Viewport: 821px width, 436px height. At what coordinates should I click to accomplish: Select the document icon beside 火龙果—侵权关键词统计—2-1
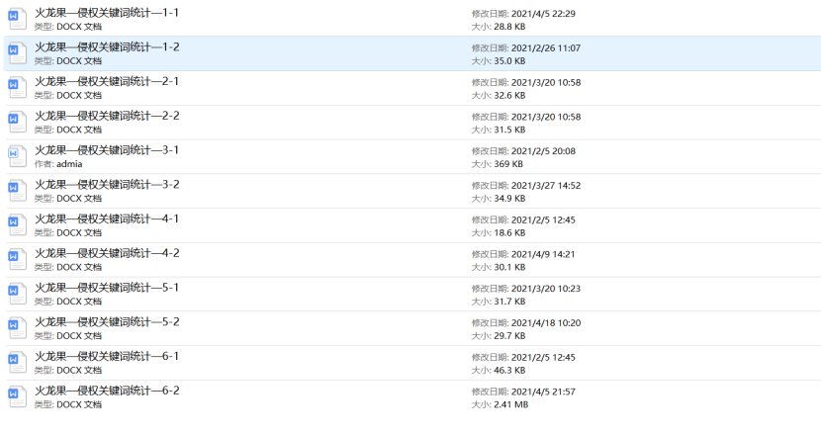pos(15,88)
